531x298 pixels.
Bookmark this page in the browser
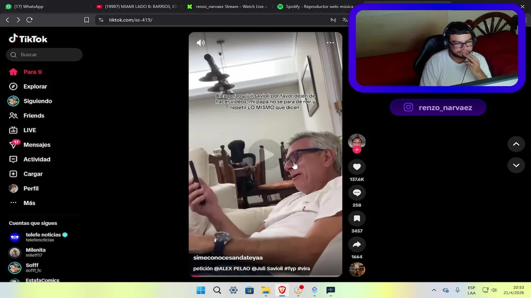click(87, 20)
